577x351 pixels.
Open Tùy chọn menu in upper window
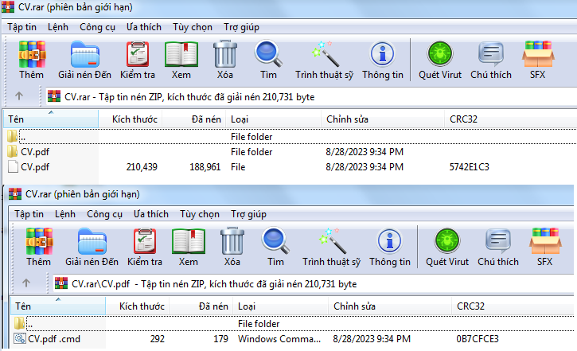193,27
